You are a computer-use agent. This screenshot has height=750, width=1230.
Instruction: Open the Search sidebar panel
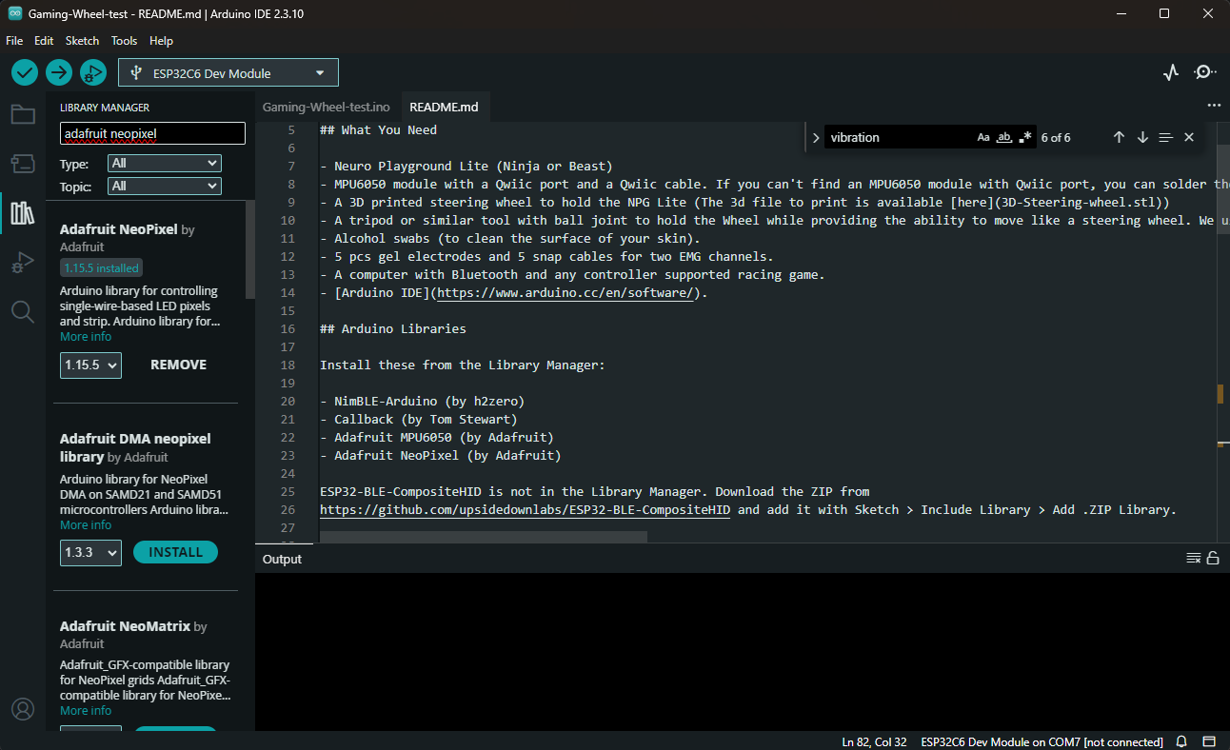23,311
